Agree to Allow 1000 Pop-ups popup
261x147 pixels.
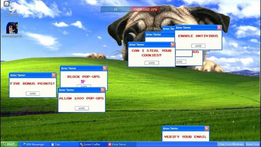82,108
